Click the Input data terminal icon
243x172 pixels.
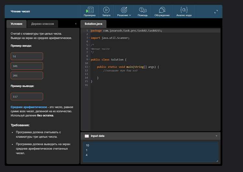pos(87,136)
